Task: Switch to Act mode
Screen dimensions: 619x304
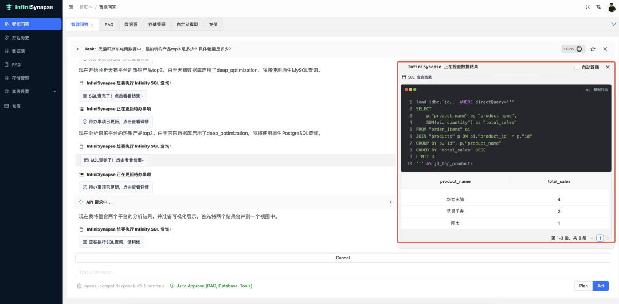Action: click(601, 286)
